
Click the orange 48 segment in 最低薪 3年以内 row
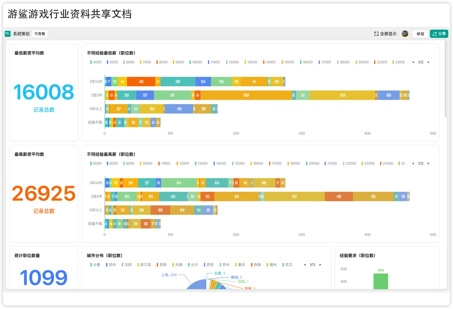[x=141, y=82]
